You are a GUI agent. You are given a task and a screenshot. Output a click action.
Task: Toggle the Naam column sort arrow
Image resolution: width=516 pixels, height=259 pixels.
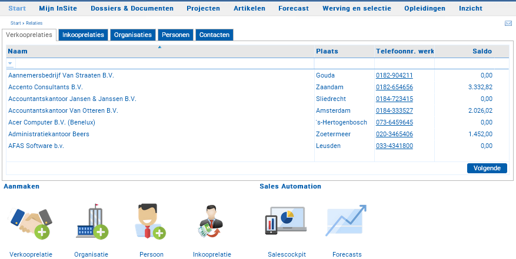coord(159,48)
